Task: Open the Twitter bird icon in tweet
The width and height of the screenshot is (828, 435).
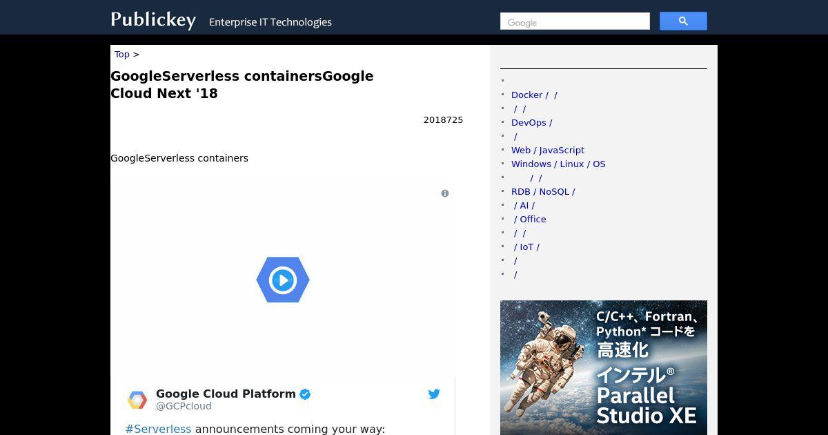Action: 434,394
